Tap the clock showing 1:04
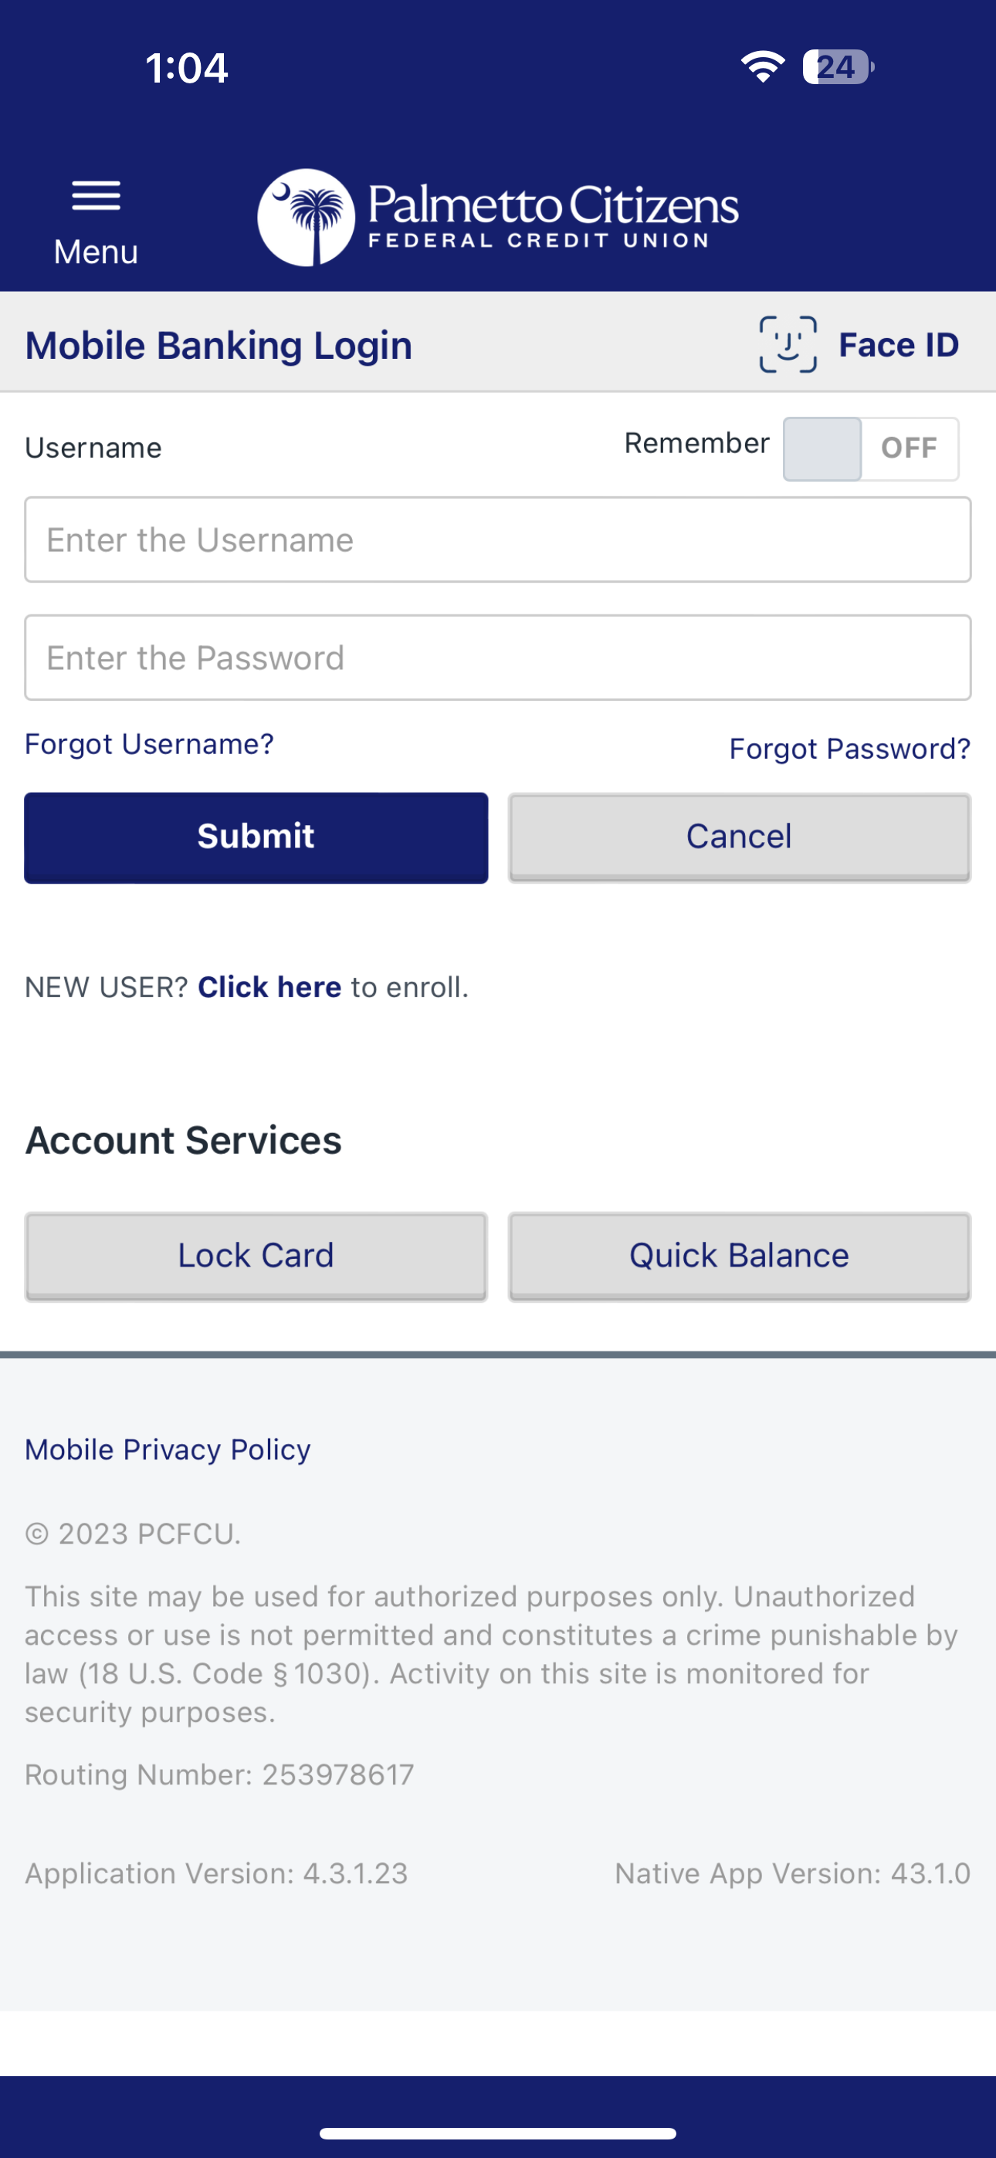Image resolution: width=996 pixels, height=2158 pixels. (x=186, y=67)
